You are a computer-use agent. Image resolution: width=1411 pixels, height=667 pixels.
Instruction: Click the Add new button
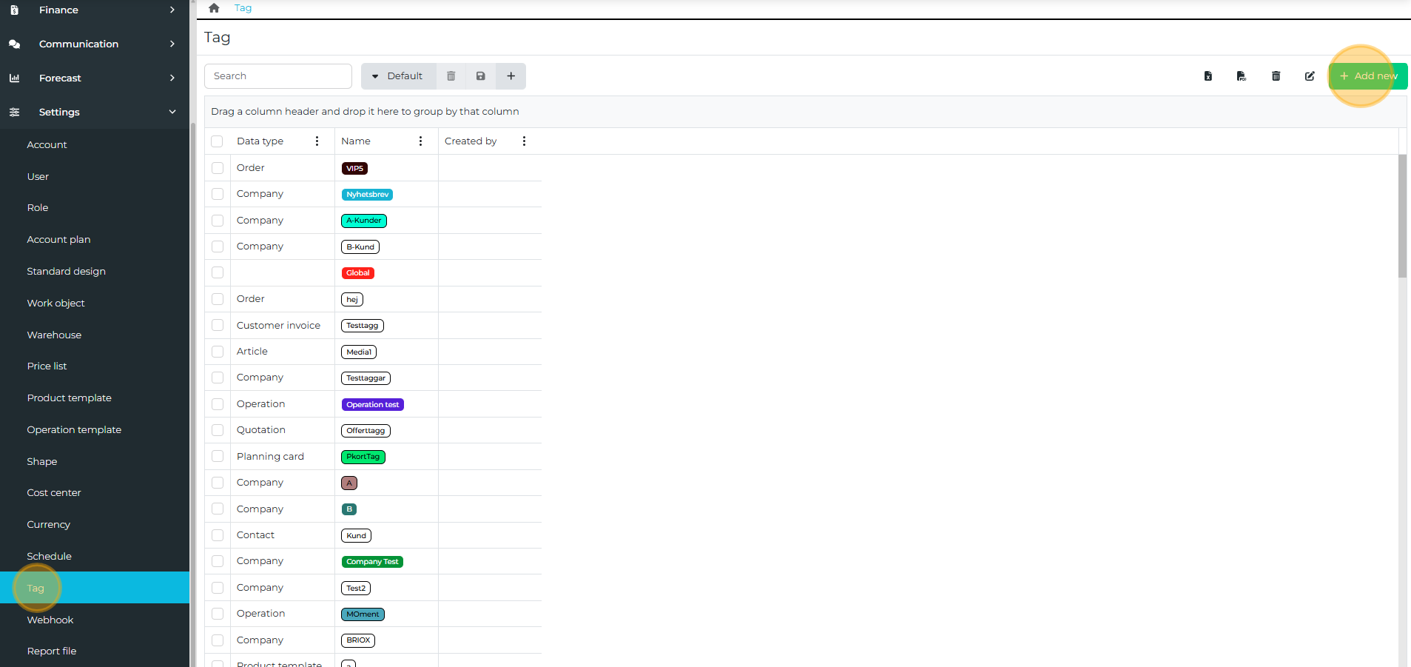[x=1367, y=76]
